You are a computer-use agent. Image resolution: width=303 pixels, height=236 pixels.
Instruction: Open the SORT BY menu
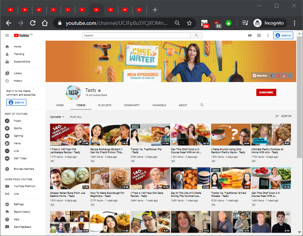(283, 116)
